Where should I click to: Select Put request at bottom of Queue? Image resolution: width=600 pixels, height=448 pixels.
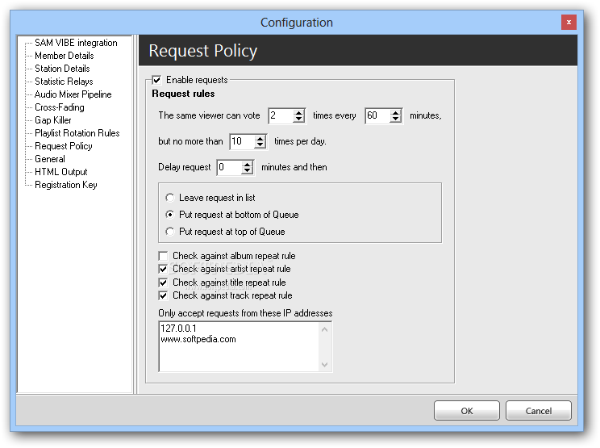[170, 215]
